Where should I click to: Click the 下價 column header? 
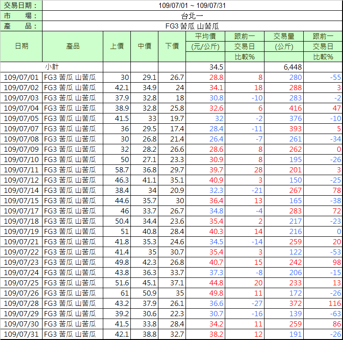172,46
